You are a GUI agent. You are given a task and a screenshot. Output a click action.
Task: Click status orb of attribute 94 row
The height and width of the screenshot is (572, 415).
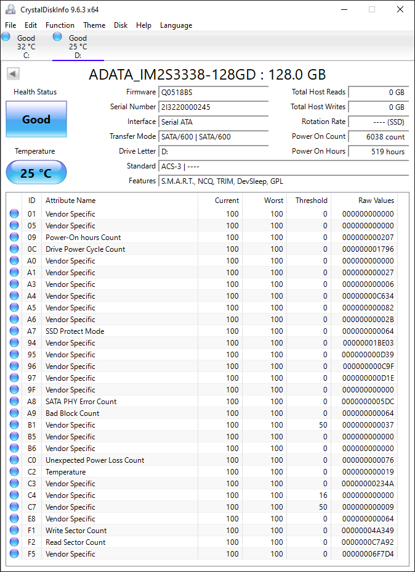(14, 342)
